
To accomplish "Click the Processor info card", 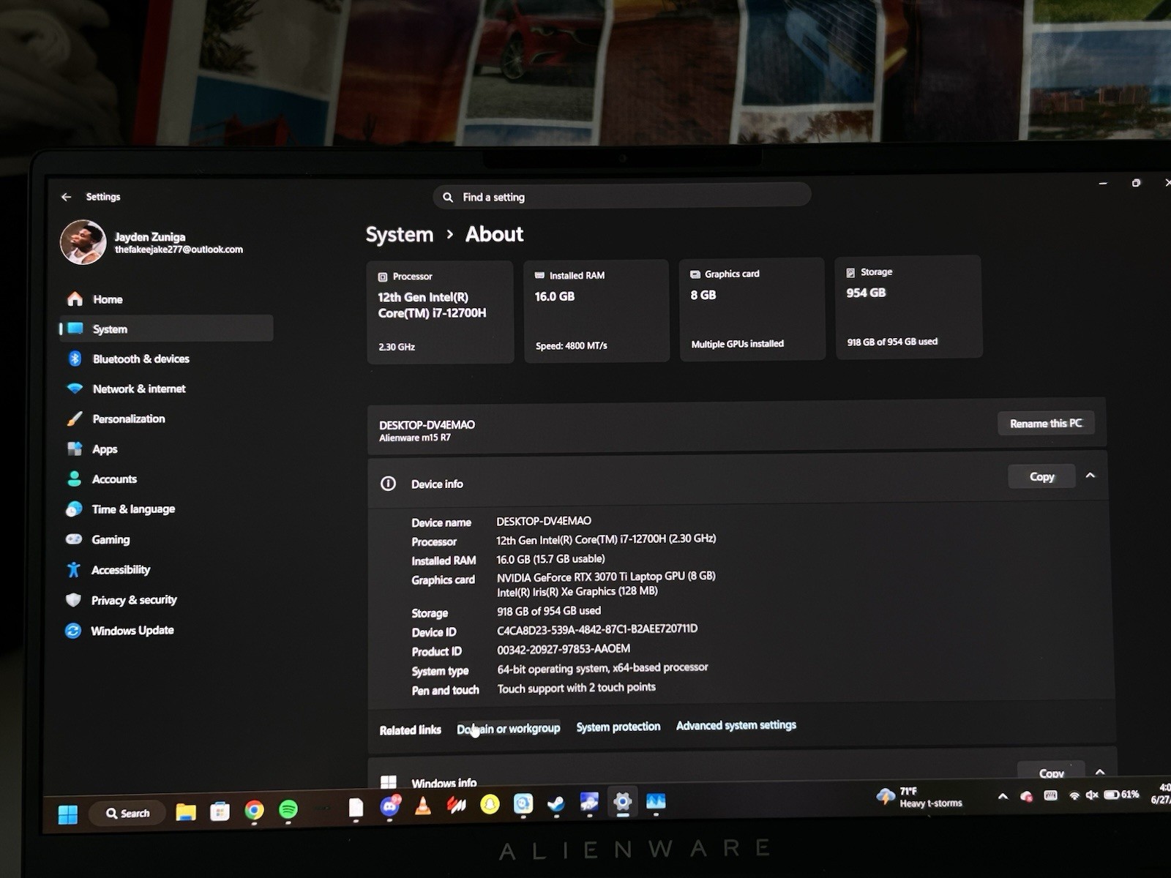I will point(440,312).
